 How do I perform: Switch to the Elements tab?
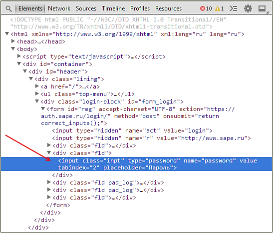point(30,8)
